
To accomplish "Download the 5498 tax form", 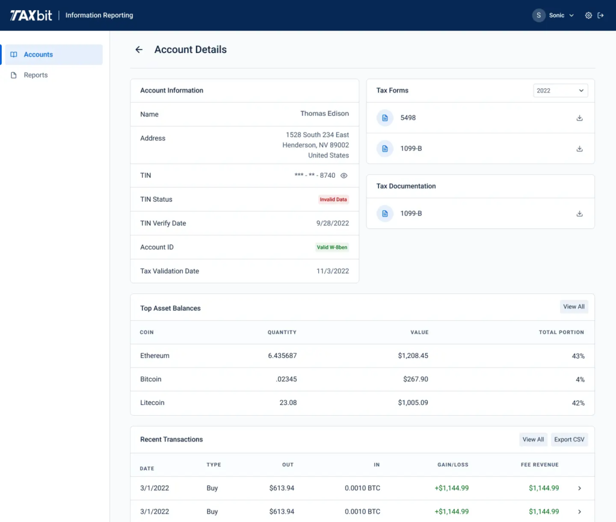I will pos(579,118).
